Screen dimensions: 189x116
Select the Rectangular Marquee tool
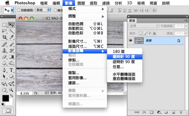coord(4,25)
